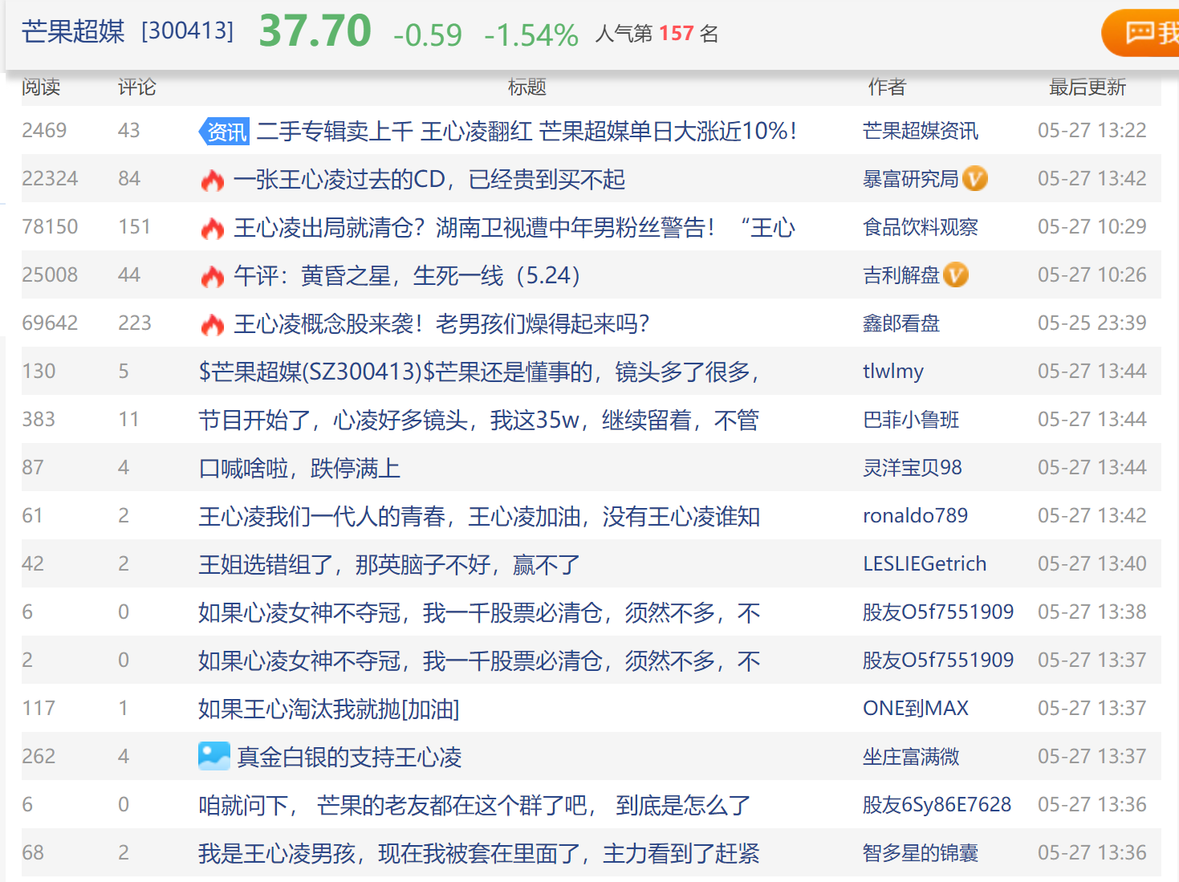1179x882 pixels.
Task: Click the read count 78150
Action: click(50, 226)
